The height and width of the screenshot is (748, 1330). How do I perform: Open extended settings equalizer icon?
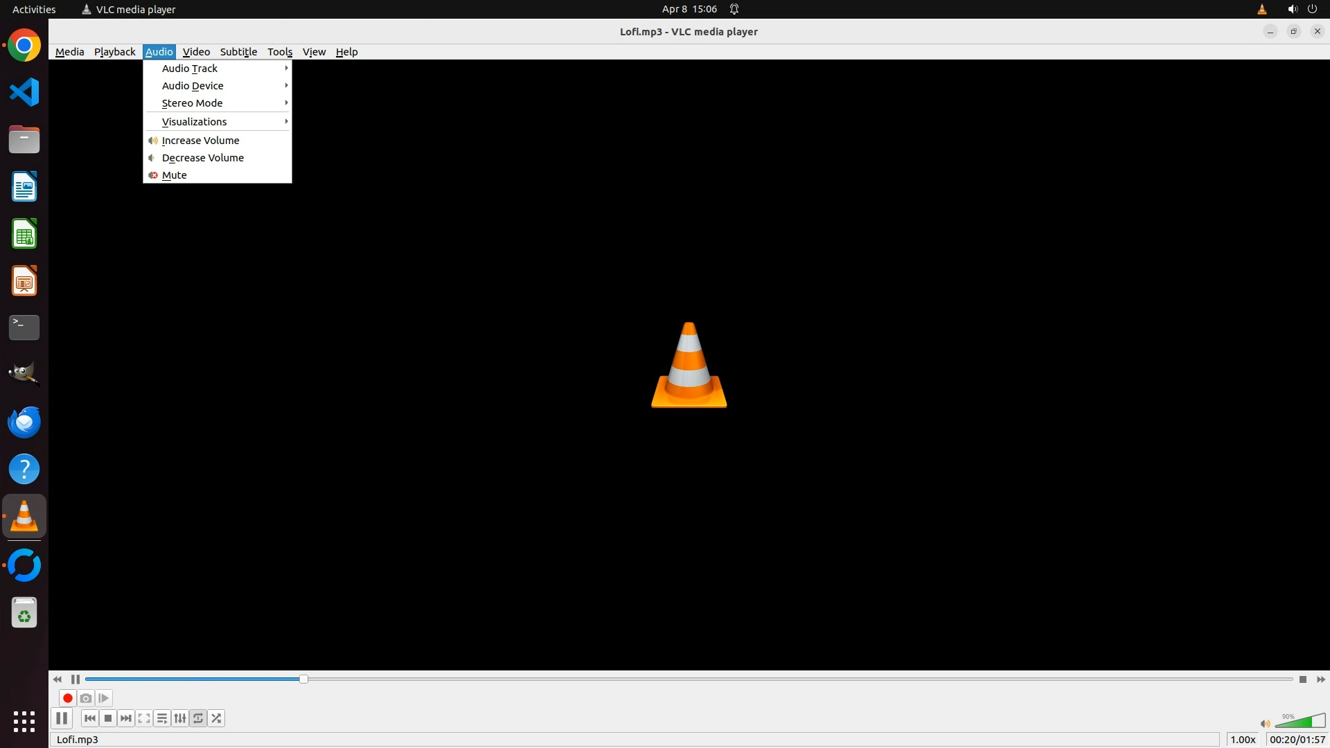pyautogui.click(x=180, y=718)
